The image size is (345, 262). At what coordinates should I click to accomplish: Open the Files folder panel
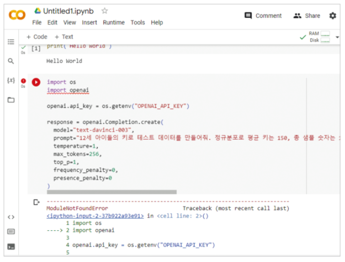(x=11, y=100)
